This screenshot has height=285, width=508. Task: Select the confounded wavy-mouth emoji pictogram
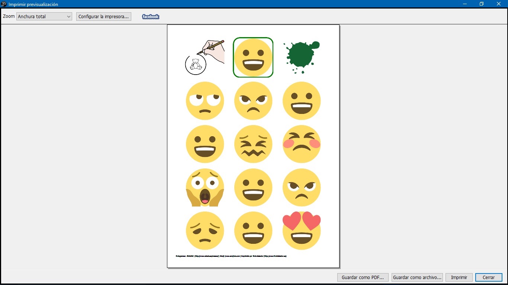[253, 144]
